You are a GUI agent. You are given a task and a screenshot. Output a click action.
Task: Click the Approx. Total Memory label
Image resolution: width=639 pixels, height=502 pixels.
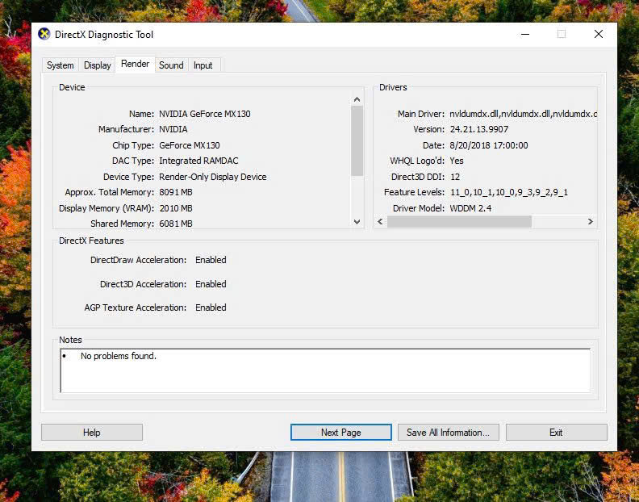(109, 192)
